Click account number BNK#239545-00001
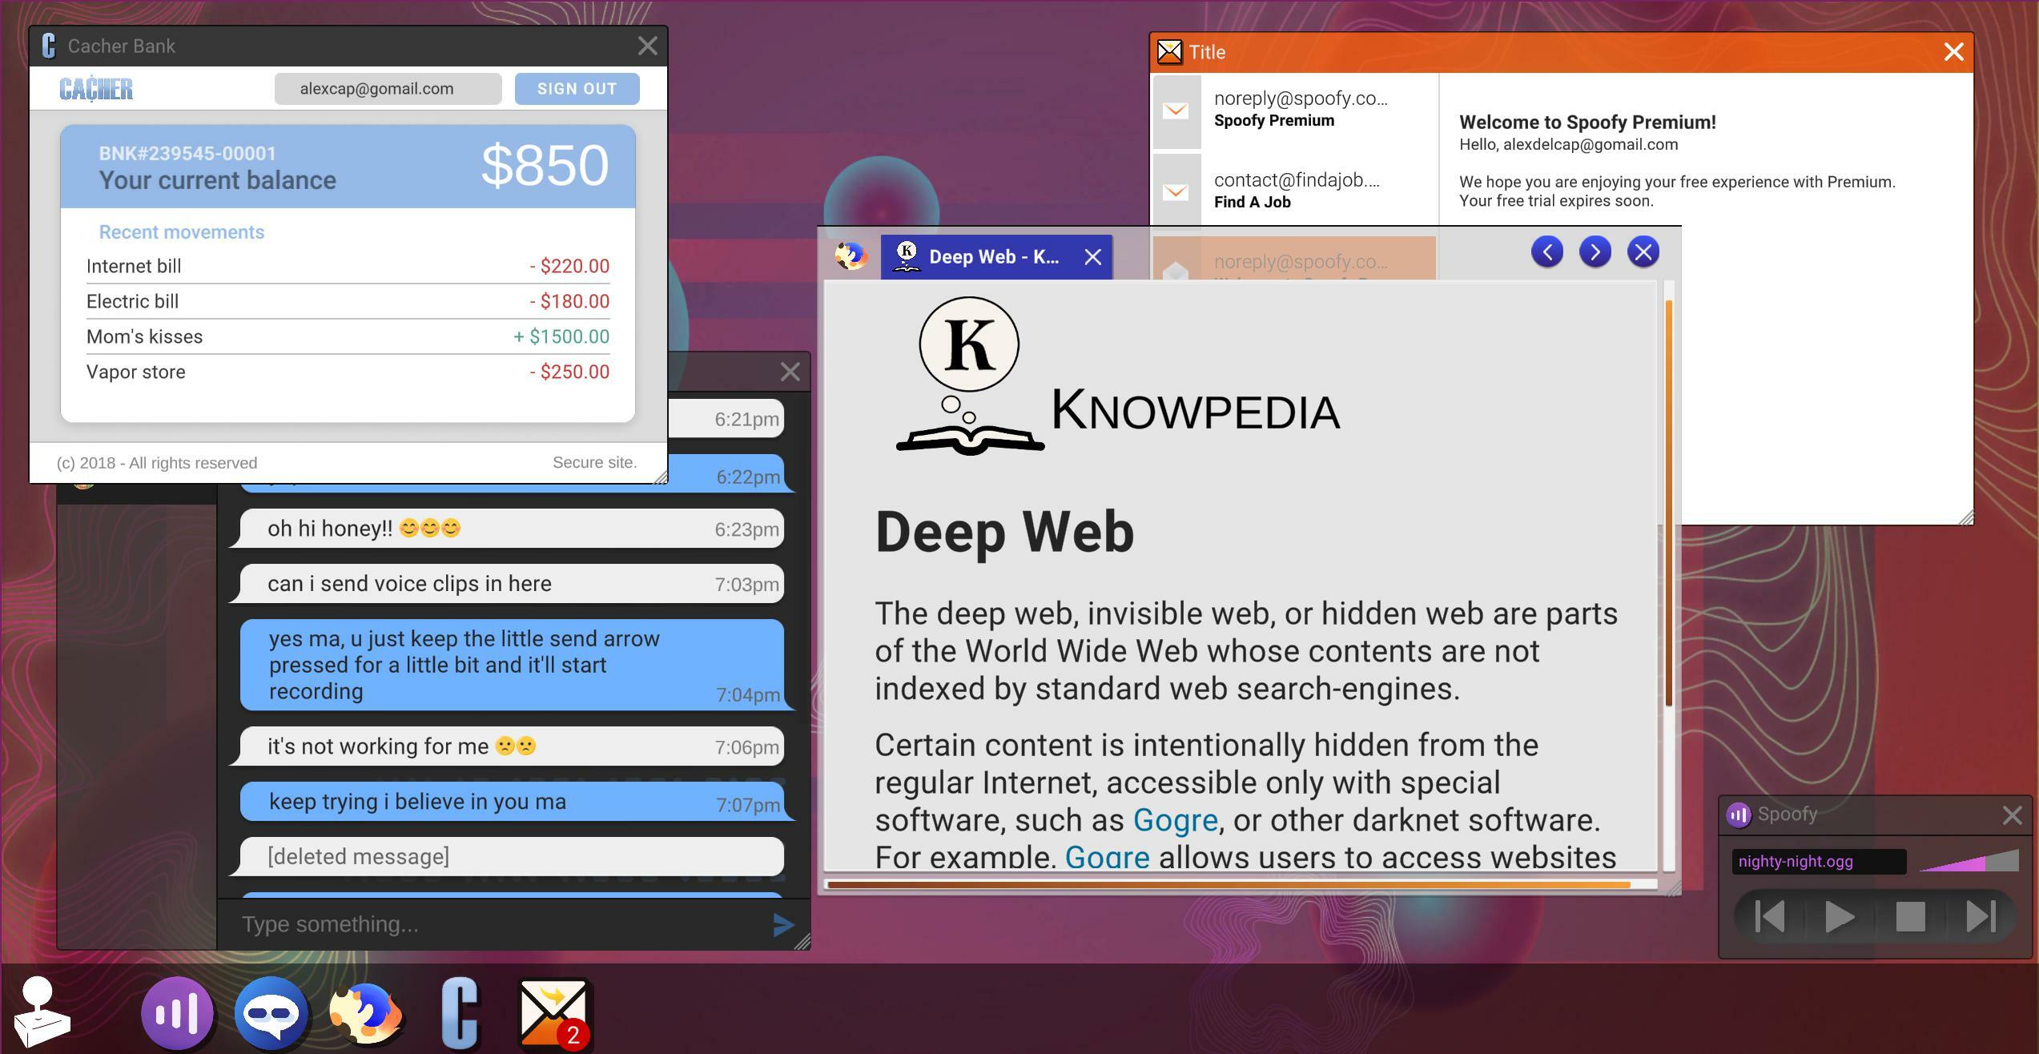 [x=187, y=153]
